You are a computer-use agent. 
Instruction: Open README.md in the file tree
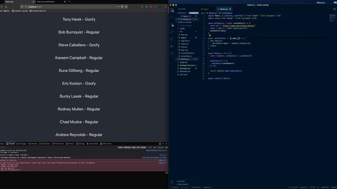point(185,71)
